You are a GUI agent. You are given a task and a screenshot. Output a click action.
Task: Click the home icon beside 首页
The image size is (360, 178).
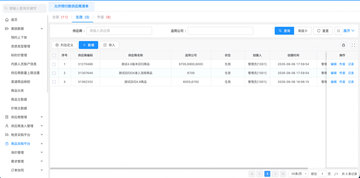coord(7,20)
